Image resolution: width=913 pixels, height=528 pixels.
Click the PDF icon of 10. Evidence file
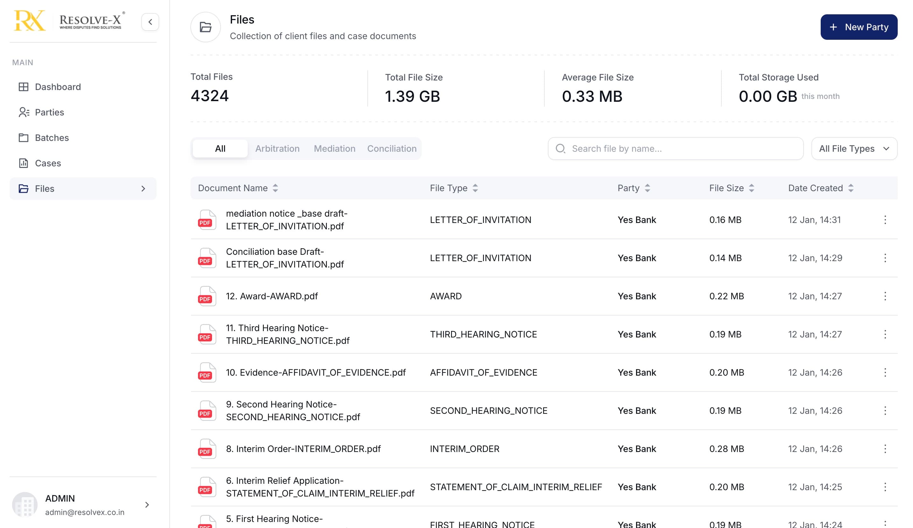(x=207, y=372)
